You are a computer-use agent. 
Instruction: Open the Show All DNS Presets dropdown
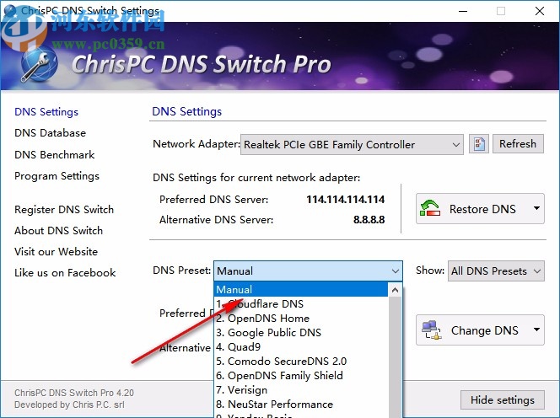tap(496, 271)
